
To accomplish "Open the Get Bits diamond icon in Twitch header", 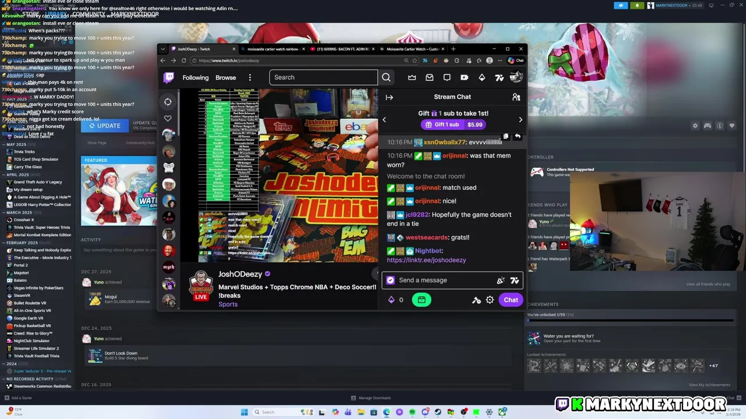I will coord(482,77).
